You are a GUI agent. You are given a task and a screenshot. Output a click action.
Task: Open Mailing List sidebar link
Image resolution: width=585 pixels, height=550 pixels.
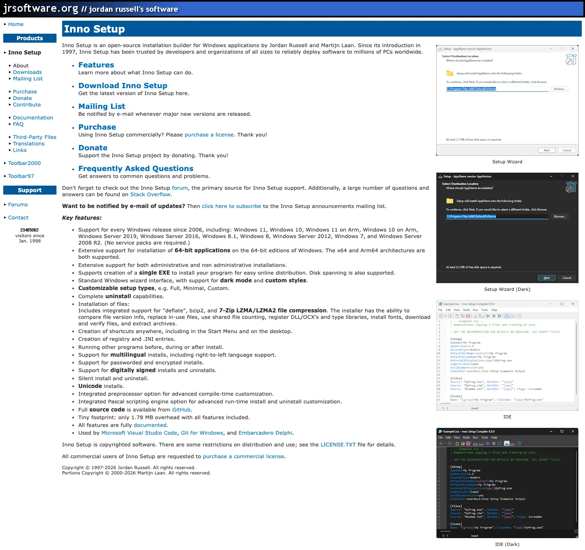tap(28, 78)
